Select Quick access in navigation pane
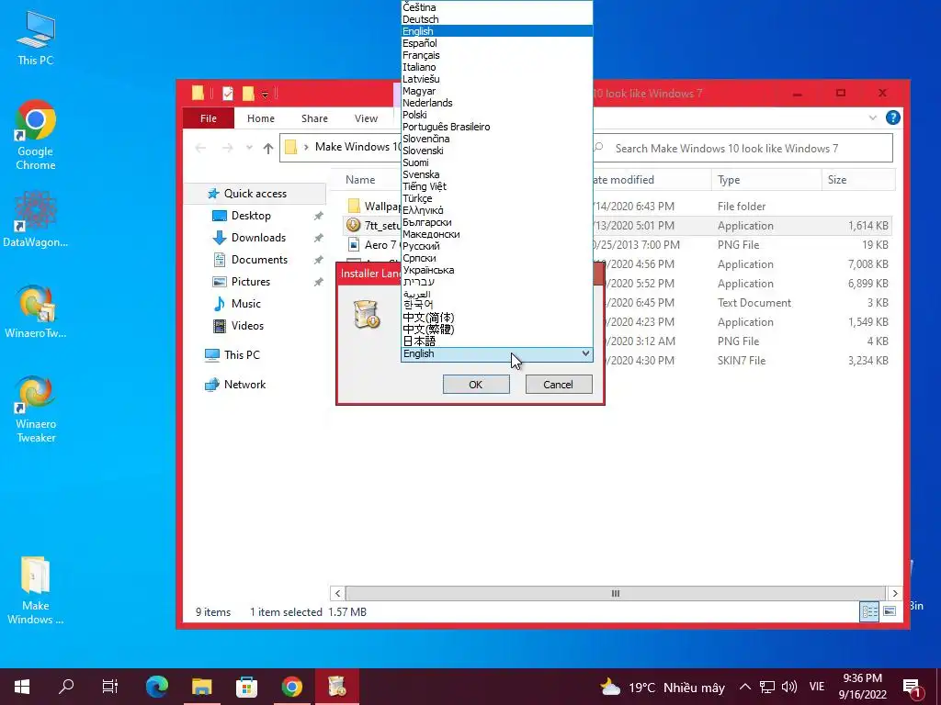This screenshot has height=705, width=941. (255, 193)
